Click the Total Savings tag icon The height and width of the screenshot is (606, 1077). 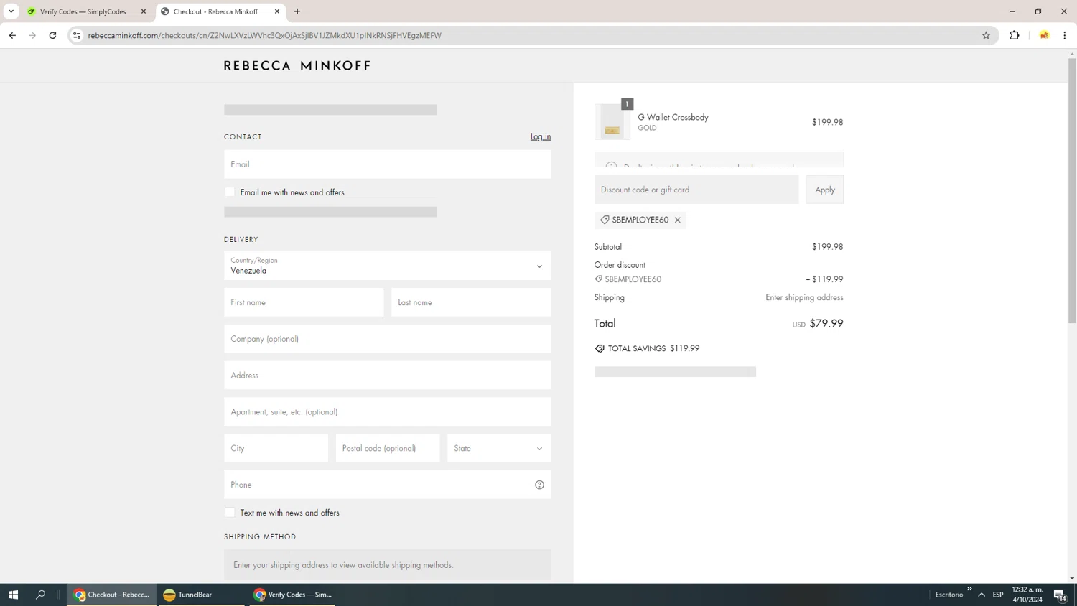coord(600,348)
